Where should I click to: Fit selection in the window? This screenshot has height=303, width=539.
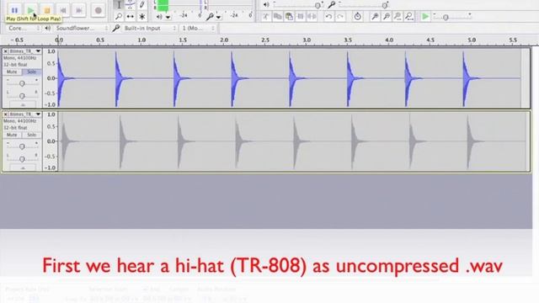click(398, 16)
